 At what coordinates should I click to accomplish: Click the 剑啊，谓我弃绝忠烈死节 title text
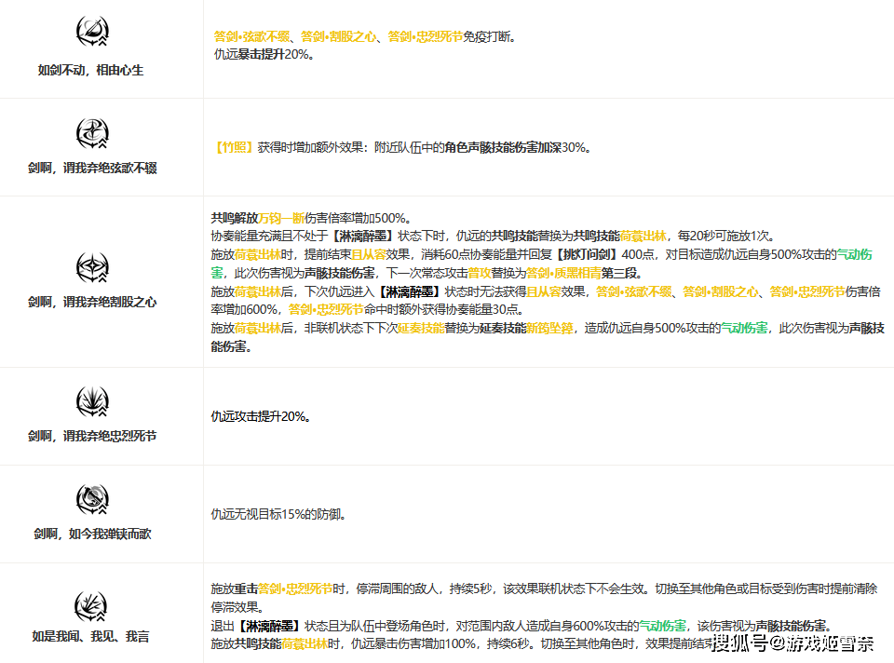pyautogui.click(x=92, y=436)
